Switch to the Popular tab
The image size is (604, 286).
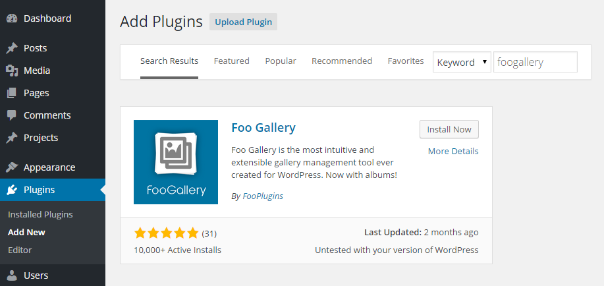[281, 61]
